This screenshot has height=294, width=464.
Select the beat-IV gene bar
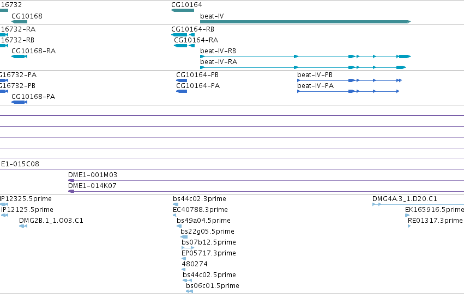(305, 22)
